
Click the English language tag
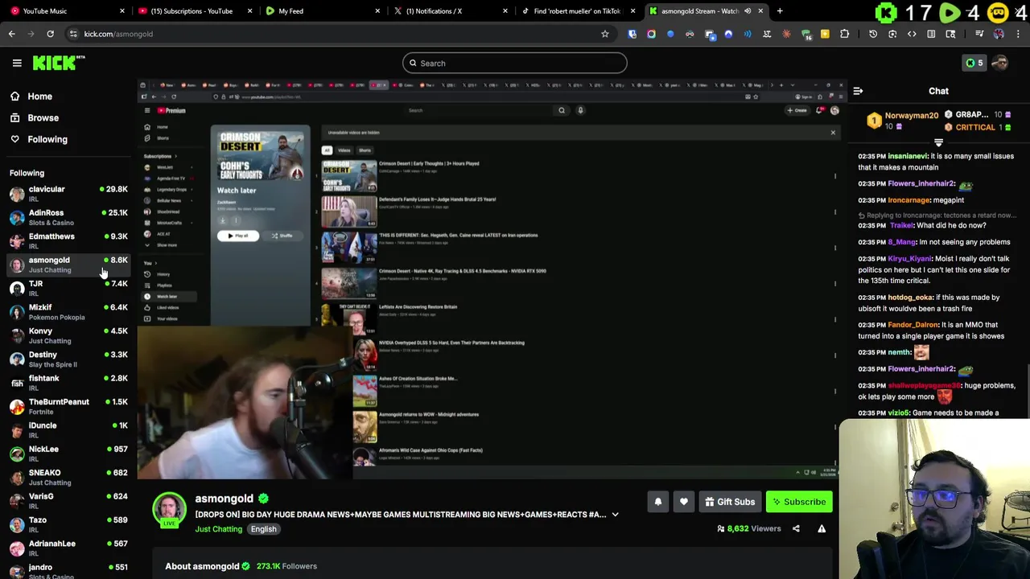pos(263,529)
